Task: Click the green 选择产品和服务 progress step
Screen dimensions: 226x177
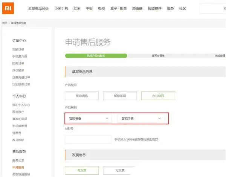Action: coord(96,56)
